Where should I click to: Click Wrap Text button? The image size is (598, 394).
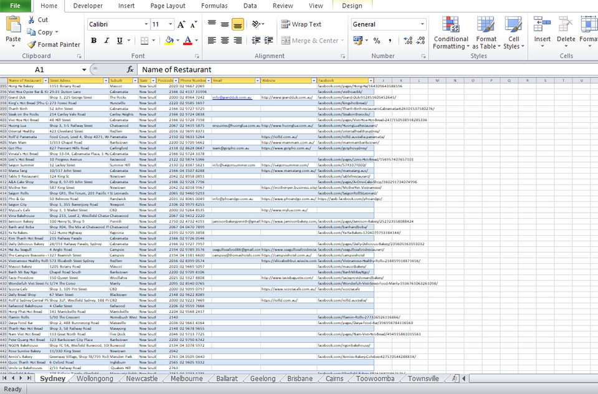[301, 24]
